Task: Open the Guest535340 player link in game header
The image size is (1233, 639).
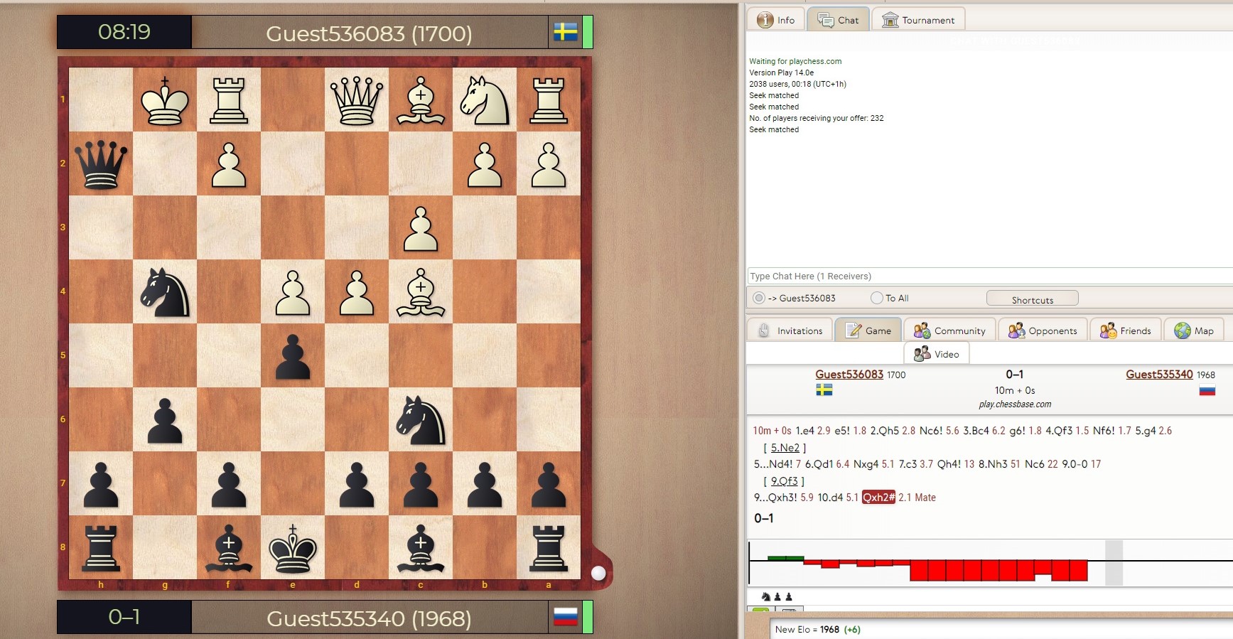Action: coord(1158,375)
